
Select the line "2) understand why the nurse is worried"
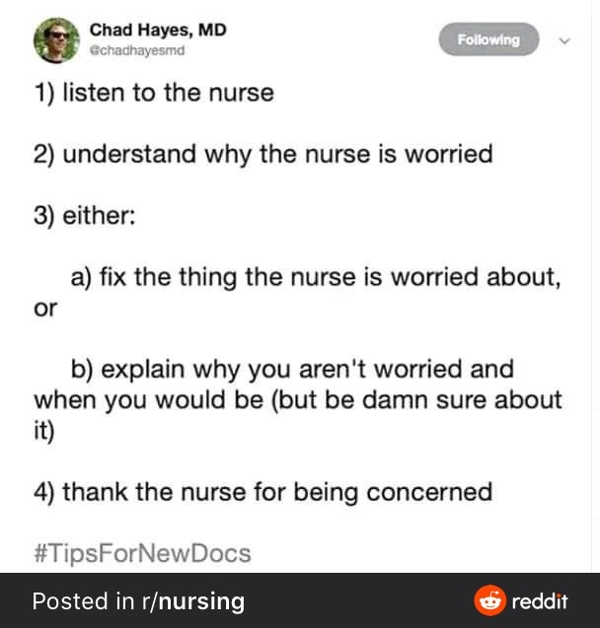coord(263,155)
